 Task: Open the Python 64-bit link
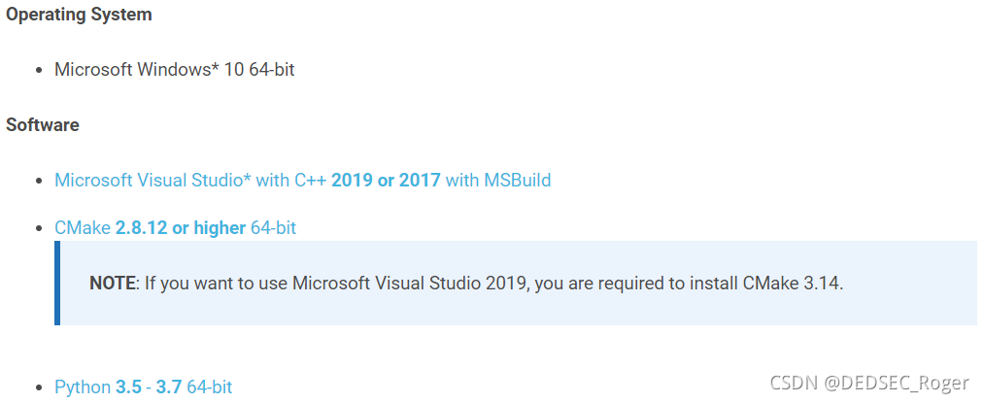click(x=143, y=386)
